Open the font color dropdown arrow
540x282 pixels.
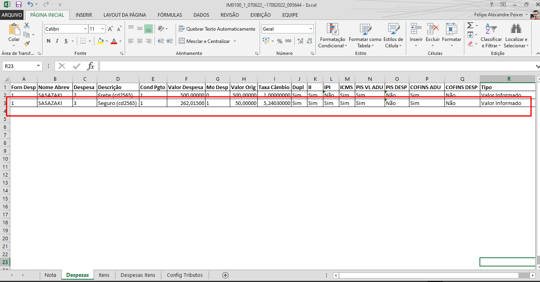tap(121, 41)
